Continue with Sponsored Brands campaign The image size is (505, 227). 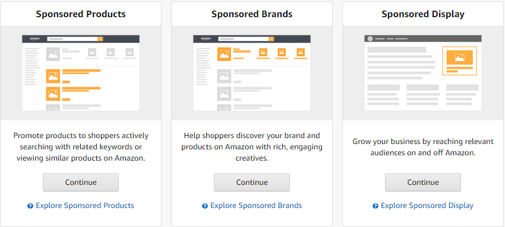point(252,183)
